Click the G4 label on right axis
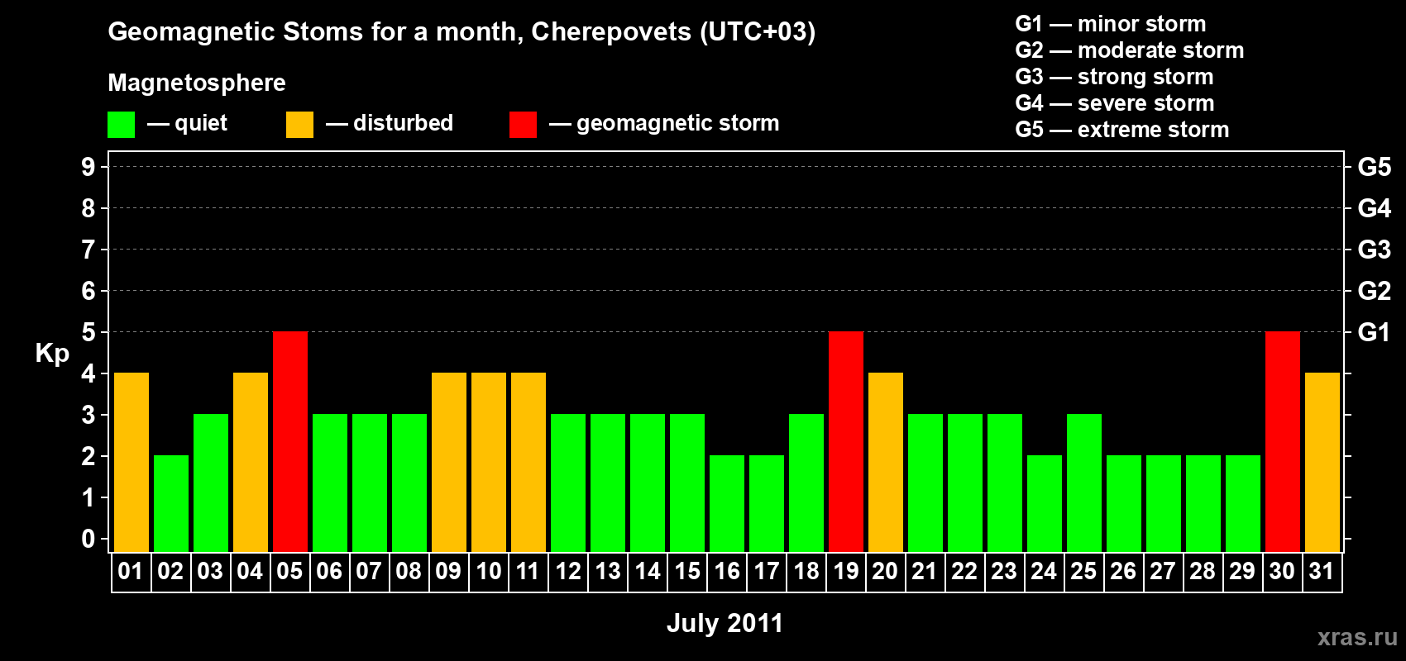The height and width of the screenshot is (661, 1406). (1374, 208)
